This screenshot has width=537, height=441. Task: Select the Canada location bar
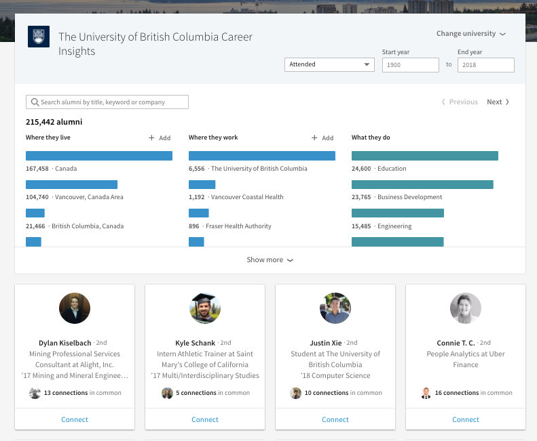click(x=99, y=156)
